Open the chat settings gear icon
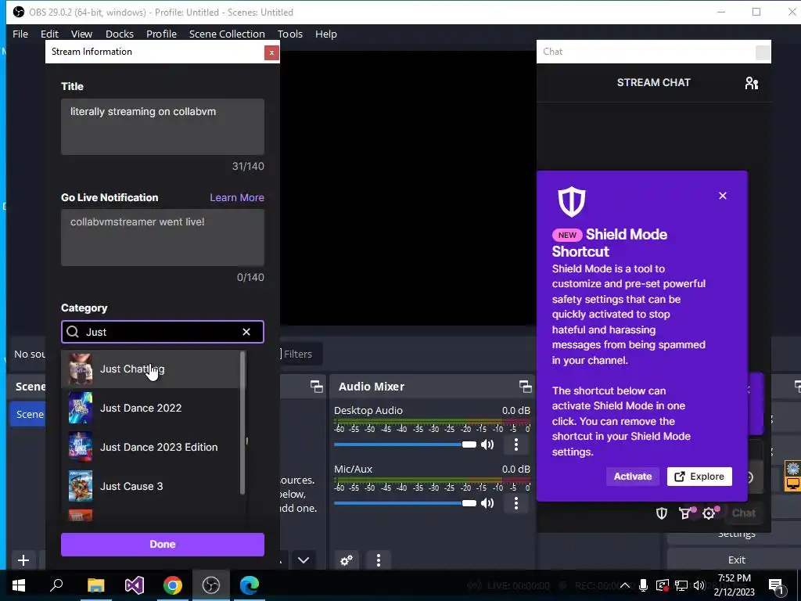This screenshot has height=601, width=801. 709,513
